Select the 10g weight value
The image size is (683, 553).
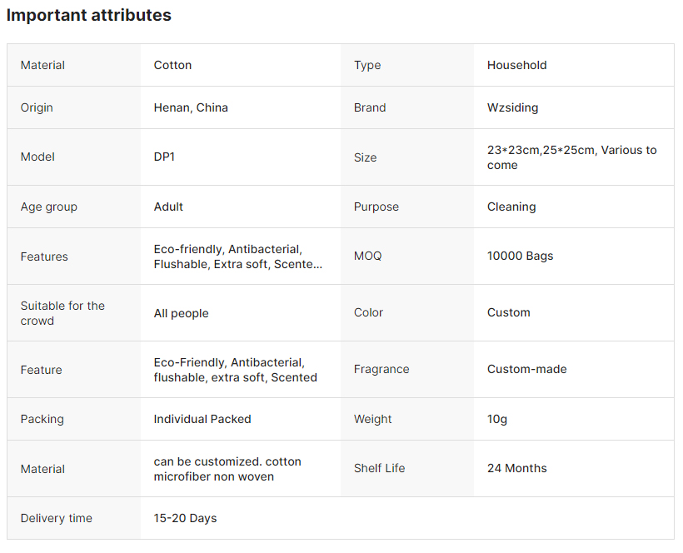tap(496, 419)
